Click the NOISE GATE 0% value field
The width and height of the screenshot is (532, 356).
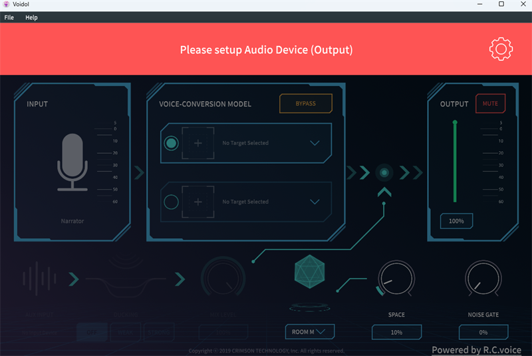[483, 332]
